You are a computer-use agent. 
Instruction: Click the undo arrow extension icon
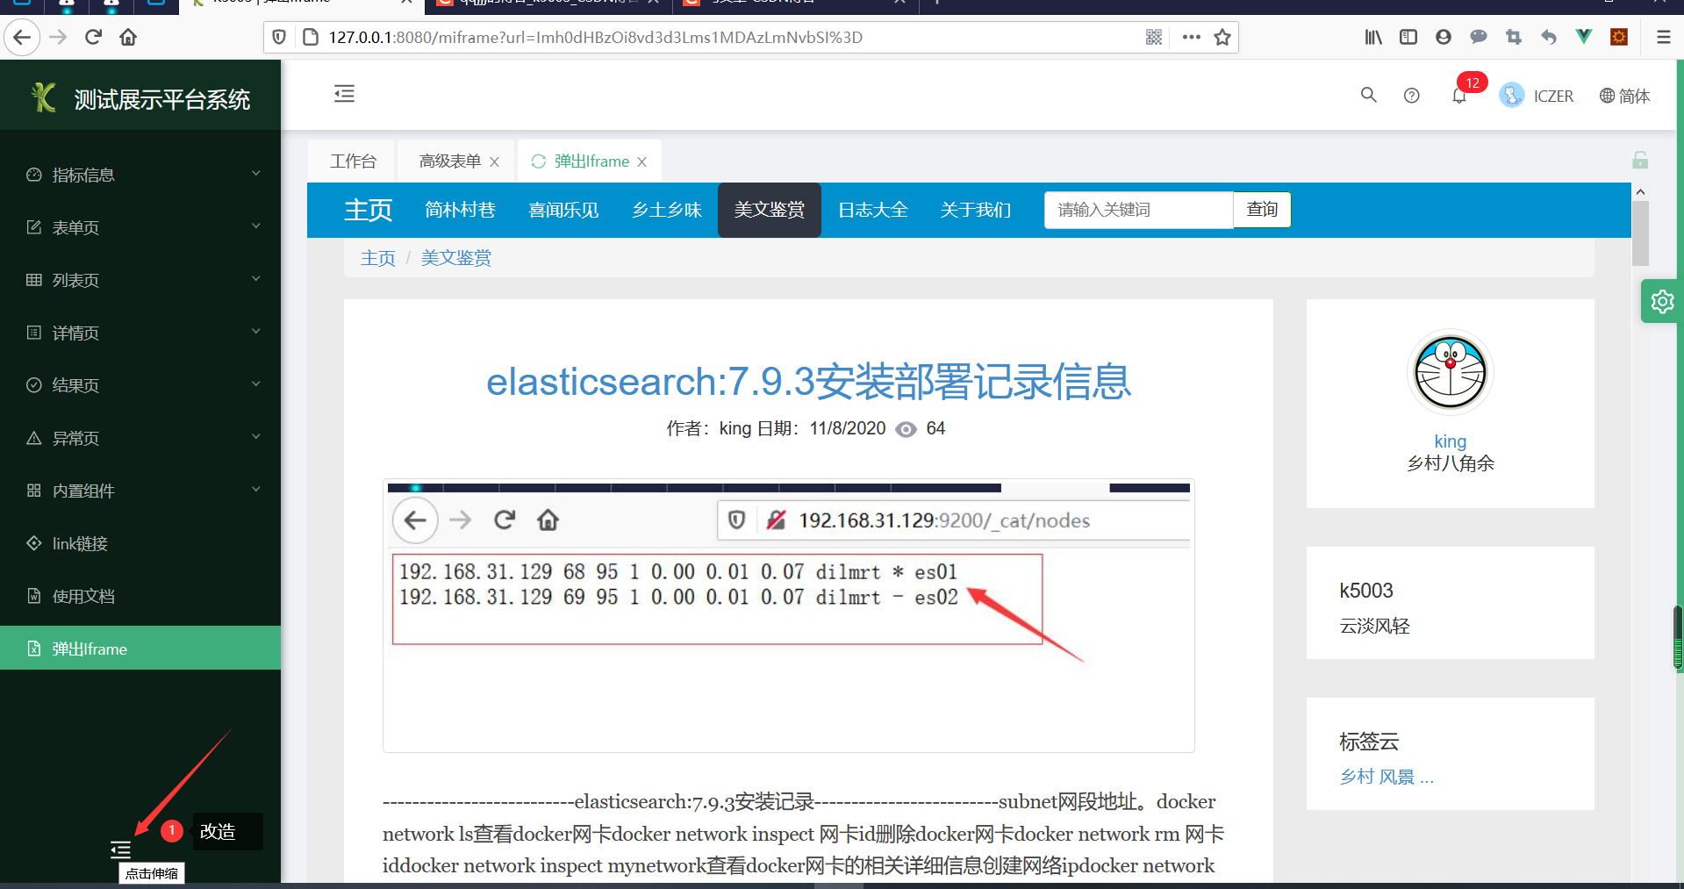click(1549, 37)
